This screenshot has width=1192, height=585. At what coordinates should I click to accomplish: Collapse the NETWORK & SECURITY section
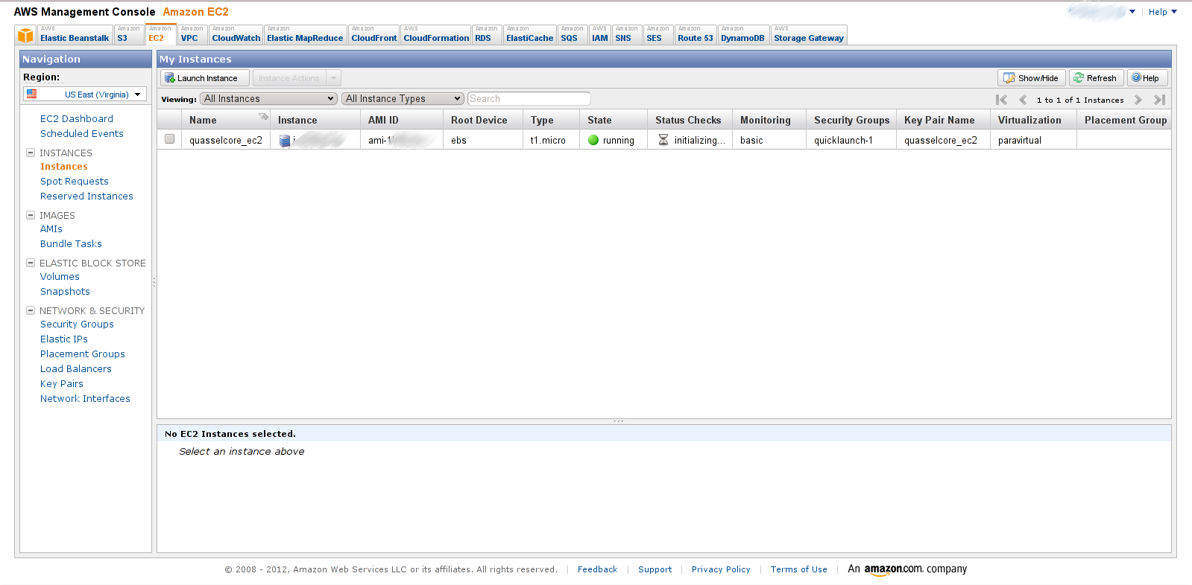tap(31, 310)
